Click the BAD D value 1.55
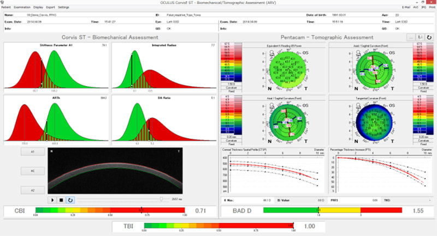Image resolution: width=437 pixels, height=236 pixels. pyautogui.click(x=418, y=211)
